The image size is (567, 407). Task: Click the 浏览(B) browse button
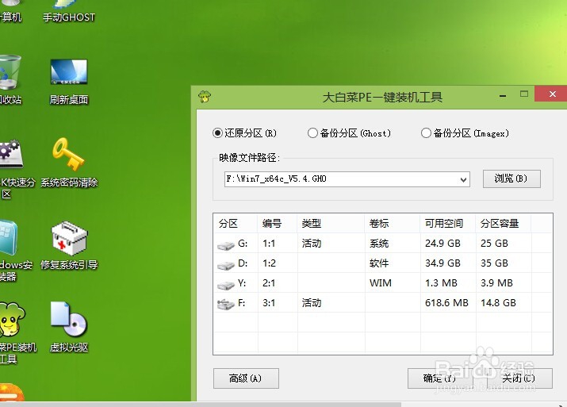(x=511, y=179)
